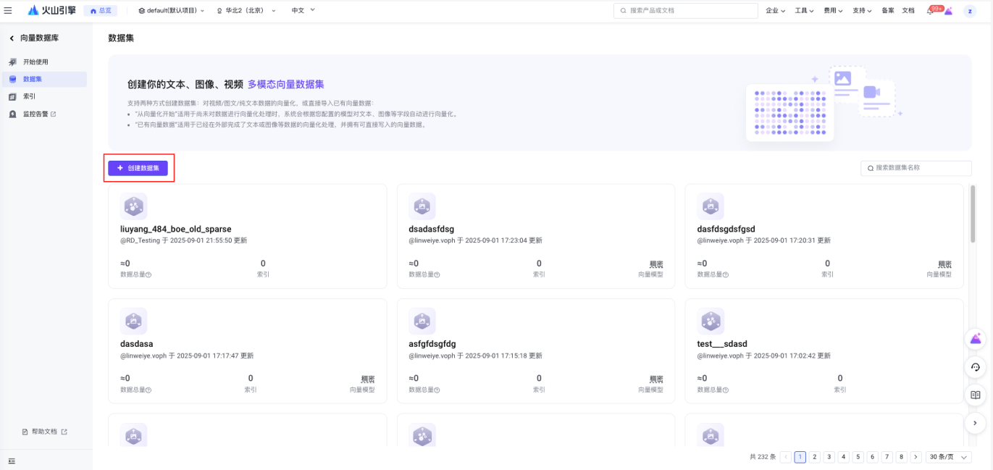The width and height of the screenshot is (993, 470).
Task: Expand the floating panel right-chevron button
Action: [976, 423]
